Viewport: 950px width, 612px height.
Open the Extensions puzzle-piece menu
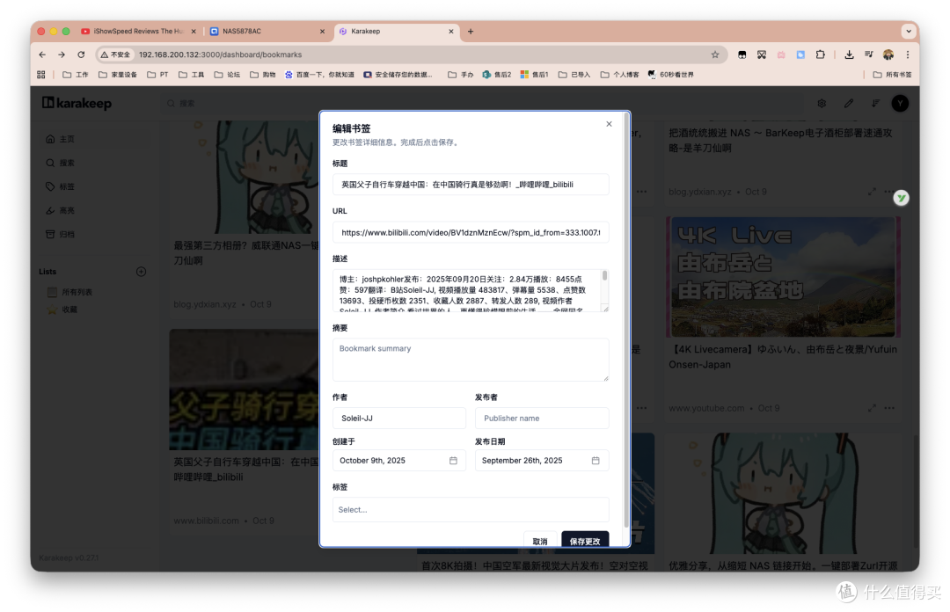[x=821, y=55]
